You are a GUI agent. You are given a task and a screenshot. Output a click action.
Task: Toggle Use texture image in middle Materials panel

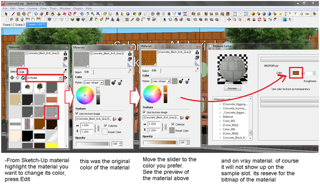point(77,113)
